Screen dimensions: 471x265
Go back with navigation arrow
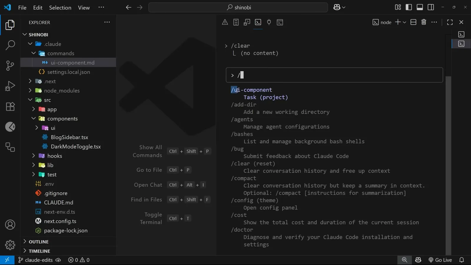[128, 7]
